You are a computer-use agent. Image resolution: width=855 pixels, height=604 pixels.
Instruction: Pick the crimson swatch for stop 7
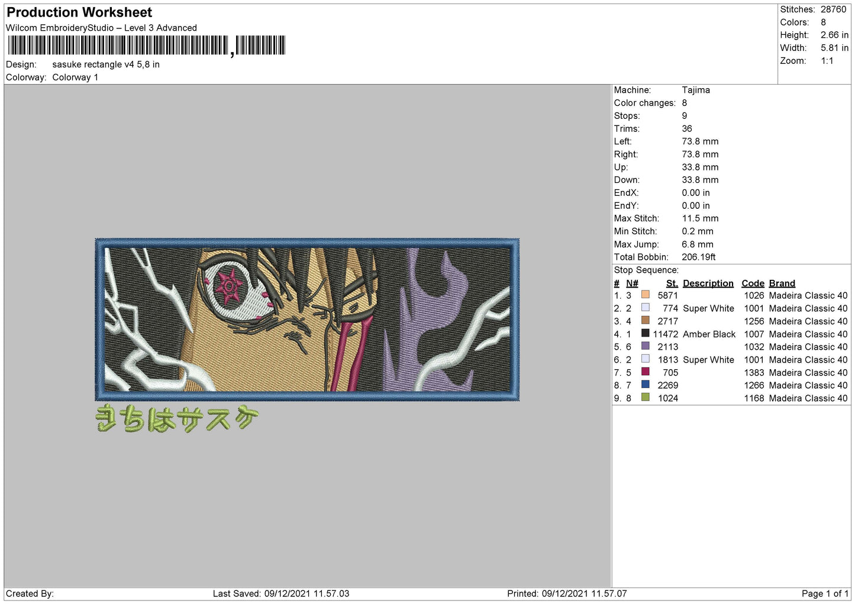pos(646,372)
